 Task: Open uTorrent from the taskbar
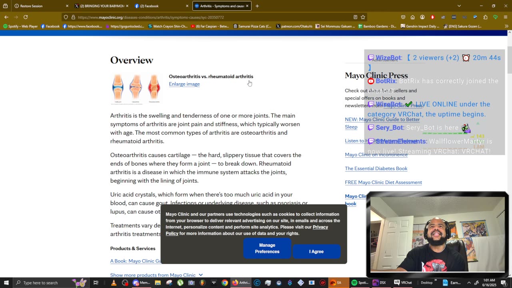180,283
